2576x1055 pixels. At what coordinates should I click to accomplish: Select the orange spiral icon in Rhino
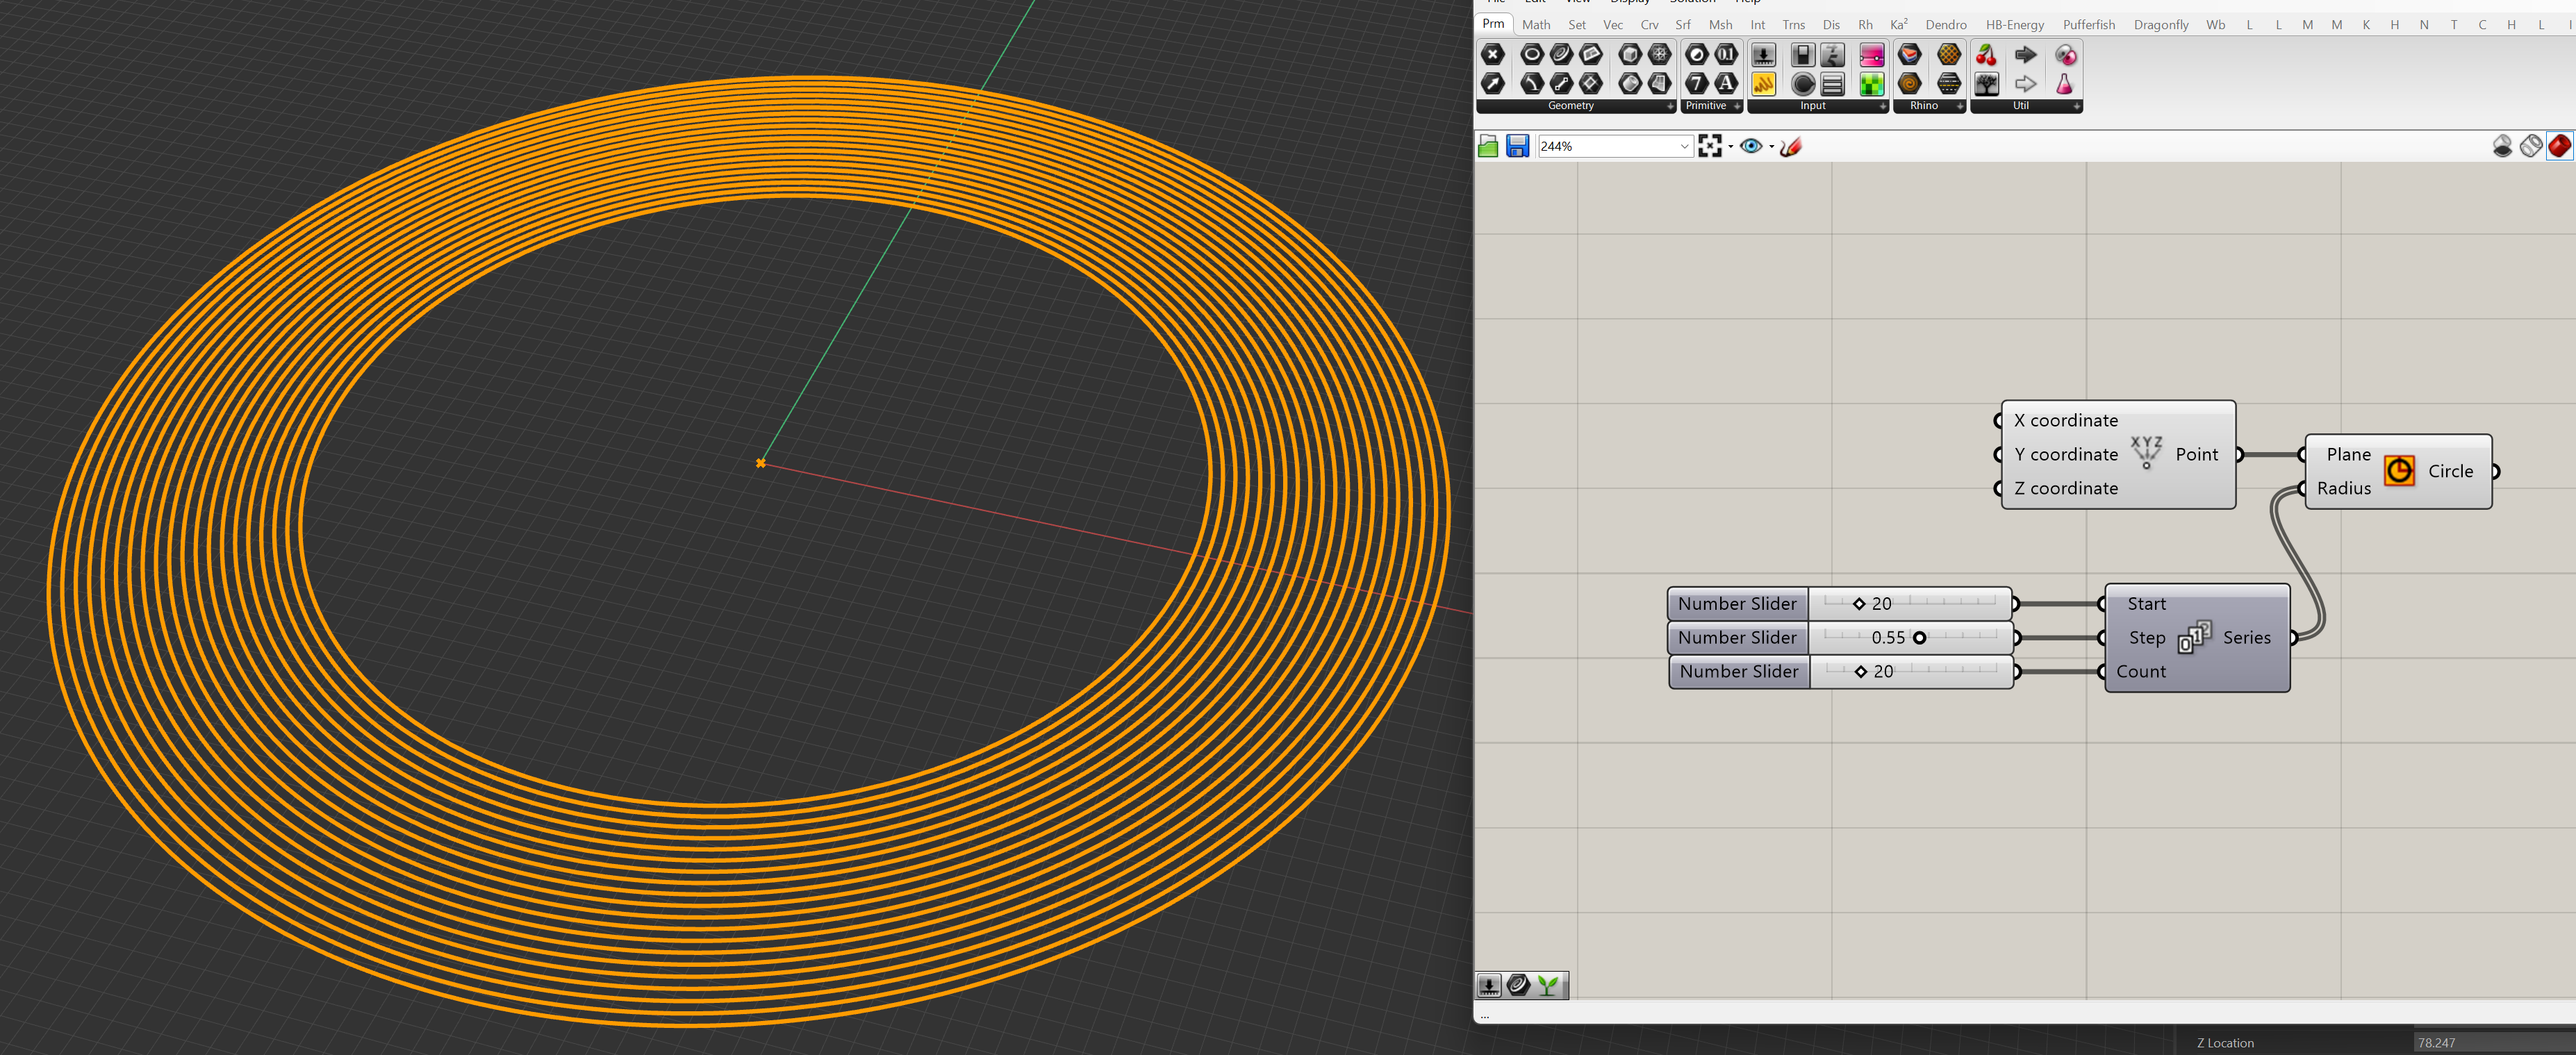pos(1910,84)
